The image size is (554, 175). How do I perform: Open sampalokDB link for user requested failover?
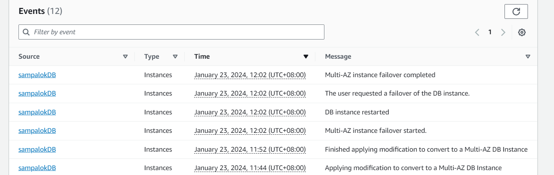[37, 93]
